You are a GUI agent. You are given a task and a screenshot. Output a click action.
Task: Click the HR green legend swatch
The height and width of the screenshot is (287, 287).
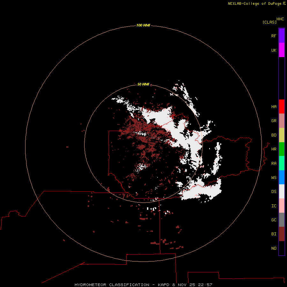tap(282, 149)
